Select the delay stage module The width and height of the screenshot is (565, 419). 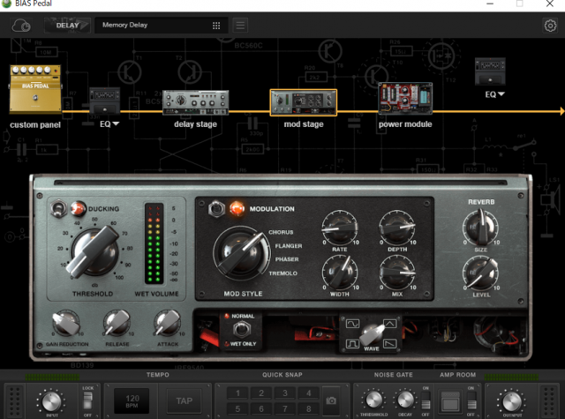coord(196,102)
